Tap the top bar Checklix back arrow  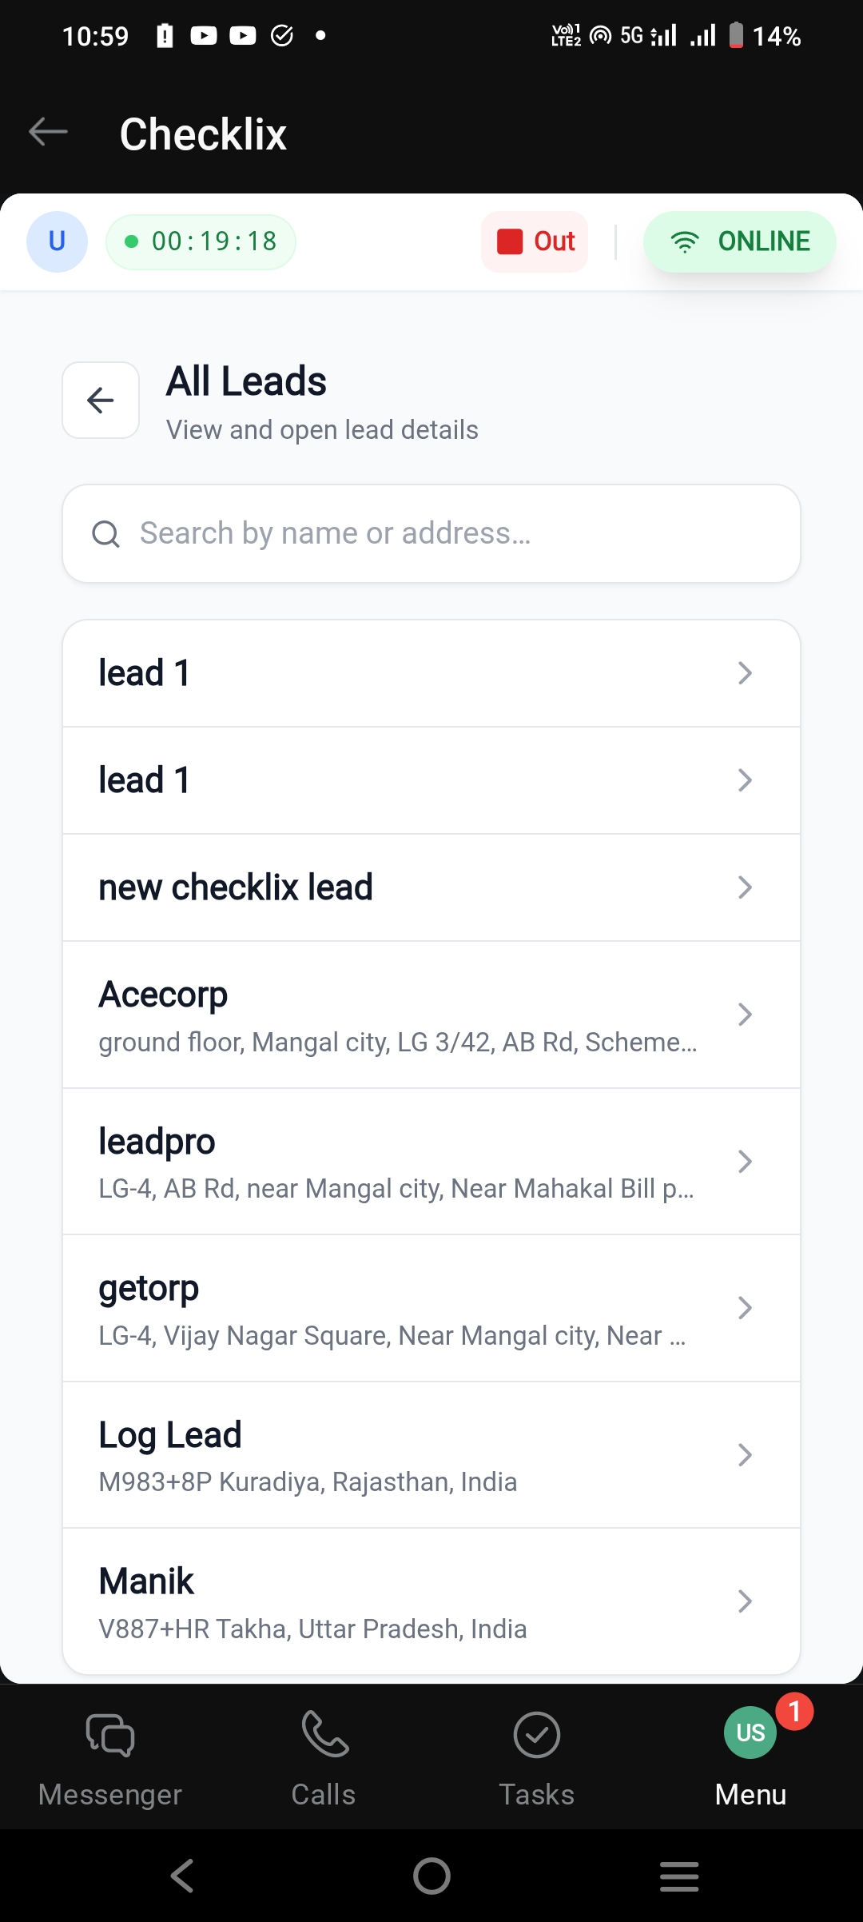tap(48, 132)
